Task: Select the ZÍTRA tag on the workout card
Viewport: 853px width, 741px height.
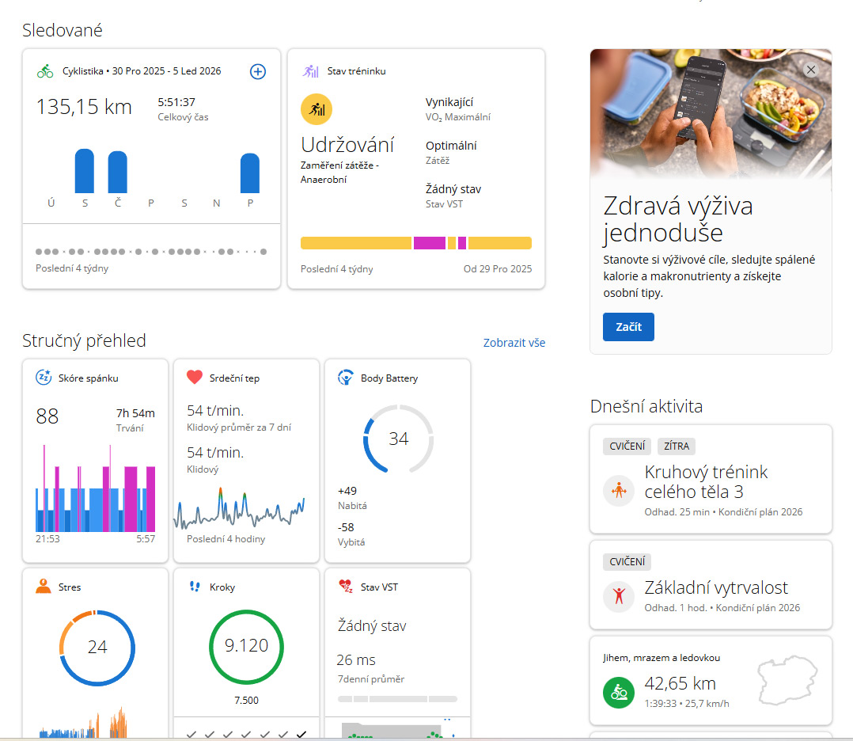Action: pos(677,446)
